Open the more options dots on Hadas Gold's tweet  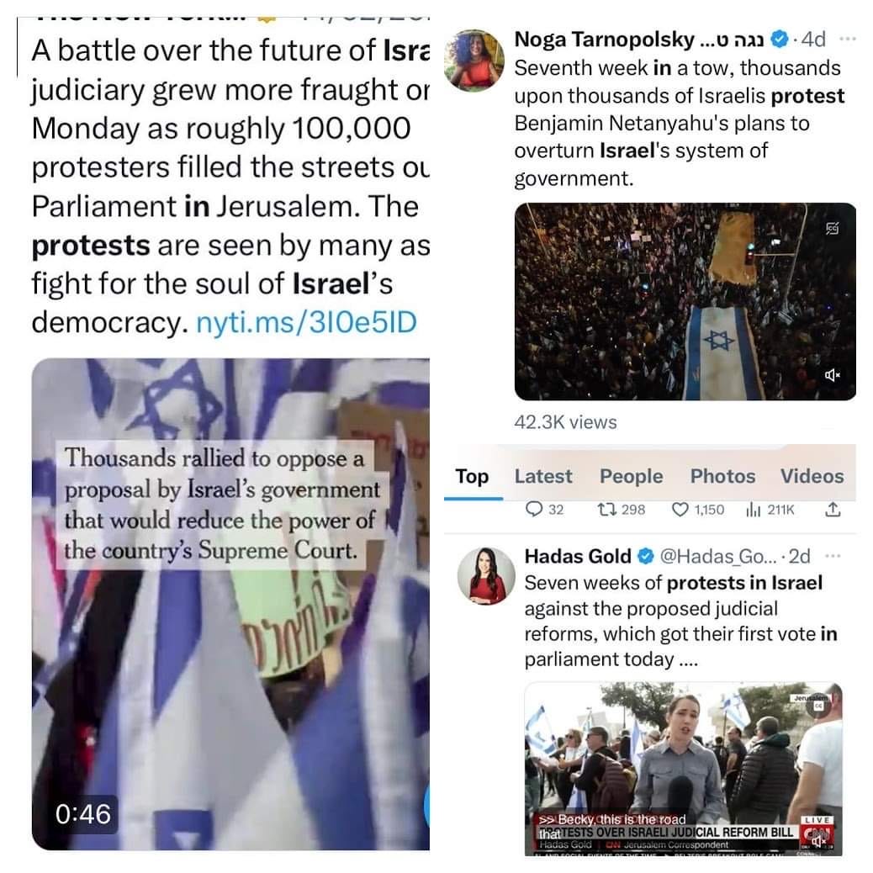(833, 556)
